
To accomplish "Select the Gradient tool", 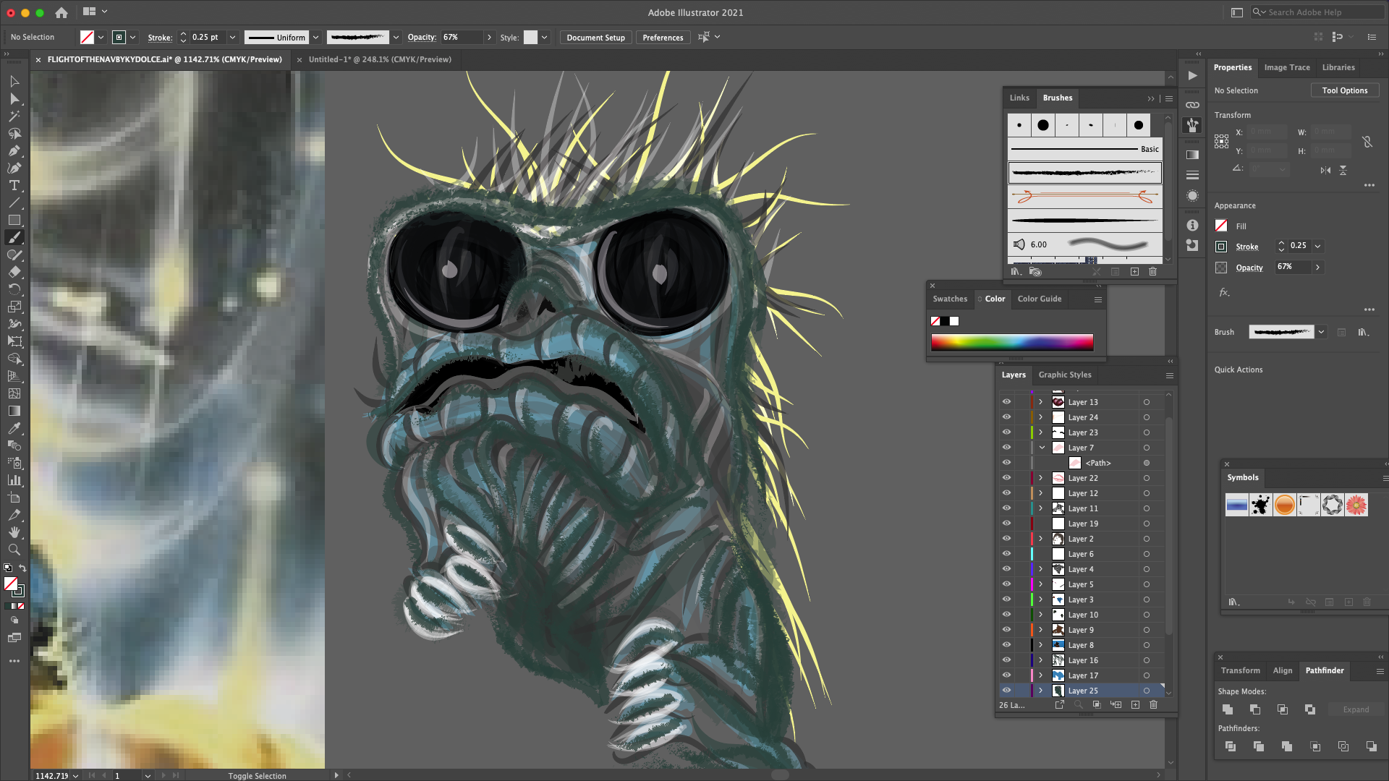I will (14, 411).
